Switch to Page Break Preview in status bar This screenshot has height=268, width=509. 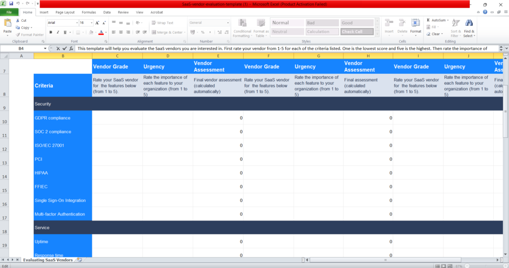click(x=450, y=266)
